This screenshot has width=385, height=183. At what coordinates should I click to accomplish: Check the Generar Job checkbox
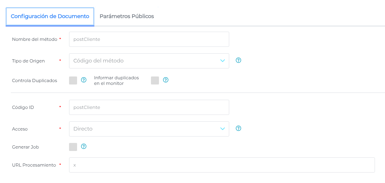73,147
